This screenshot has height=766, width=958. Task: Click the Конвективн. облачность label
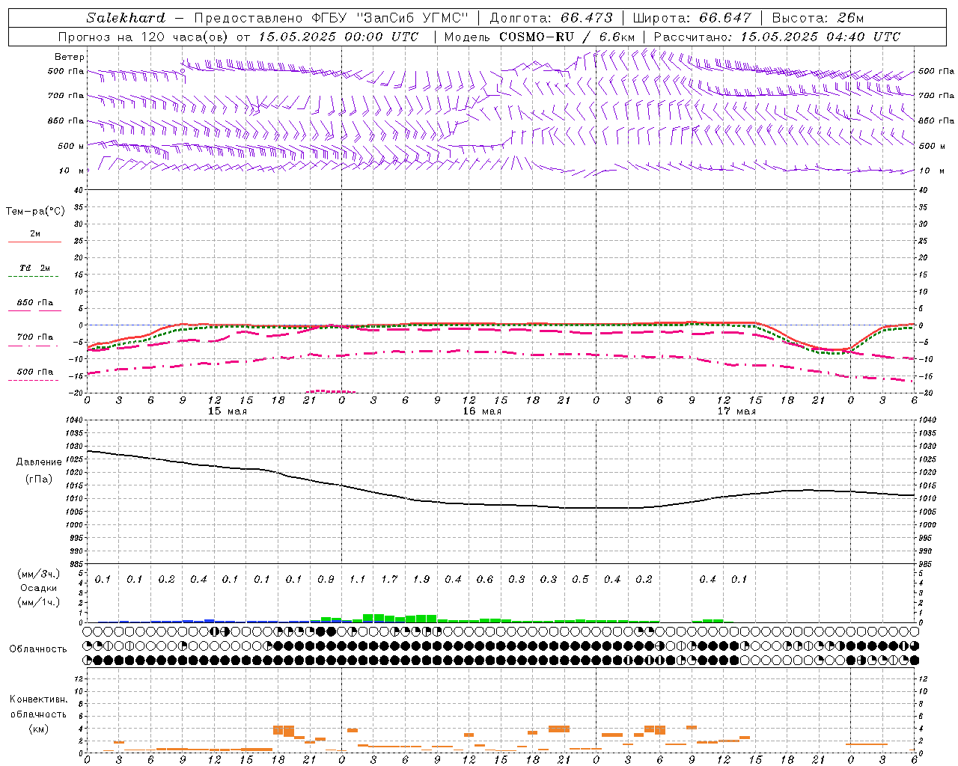[38, 707]
